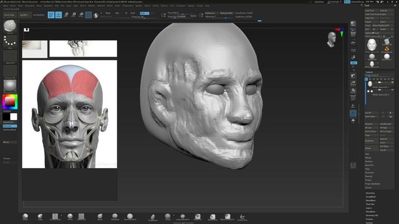This screenshot has width=399, height=224.
Task: Expand the Geometry subpalette
Action: tap(370, 193)
